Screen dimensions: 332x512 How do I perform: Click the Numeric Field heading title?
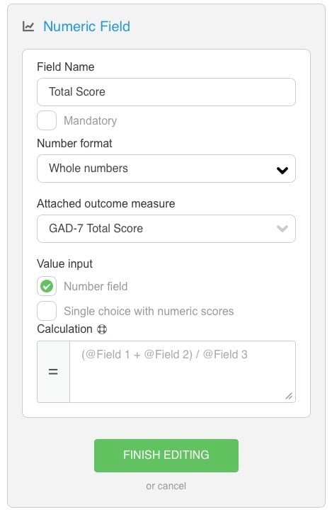[86, 26]
